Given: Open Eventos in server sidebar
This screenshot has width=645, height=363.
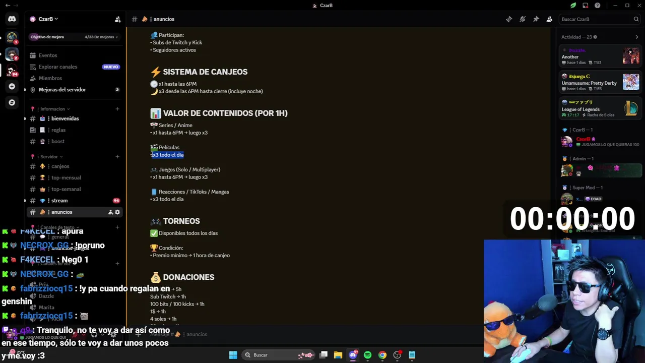Looking at the screenshot, I should [x=75, y=55].
